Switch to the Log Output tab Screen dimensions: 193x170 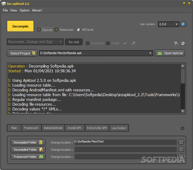(x=119, y=128)
